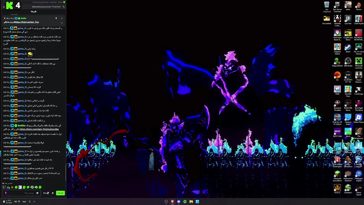Open Spotify from the taskbar
This screenshot has width=364, height=205.
click(x=185, y=202)
